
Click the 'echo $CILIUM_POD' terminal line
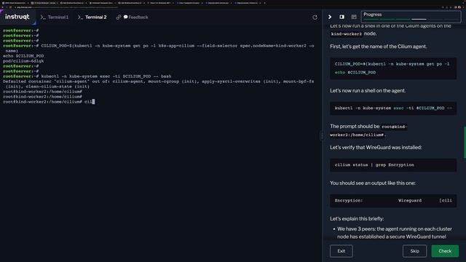tap(23, 56)
